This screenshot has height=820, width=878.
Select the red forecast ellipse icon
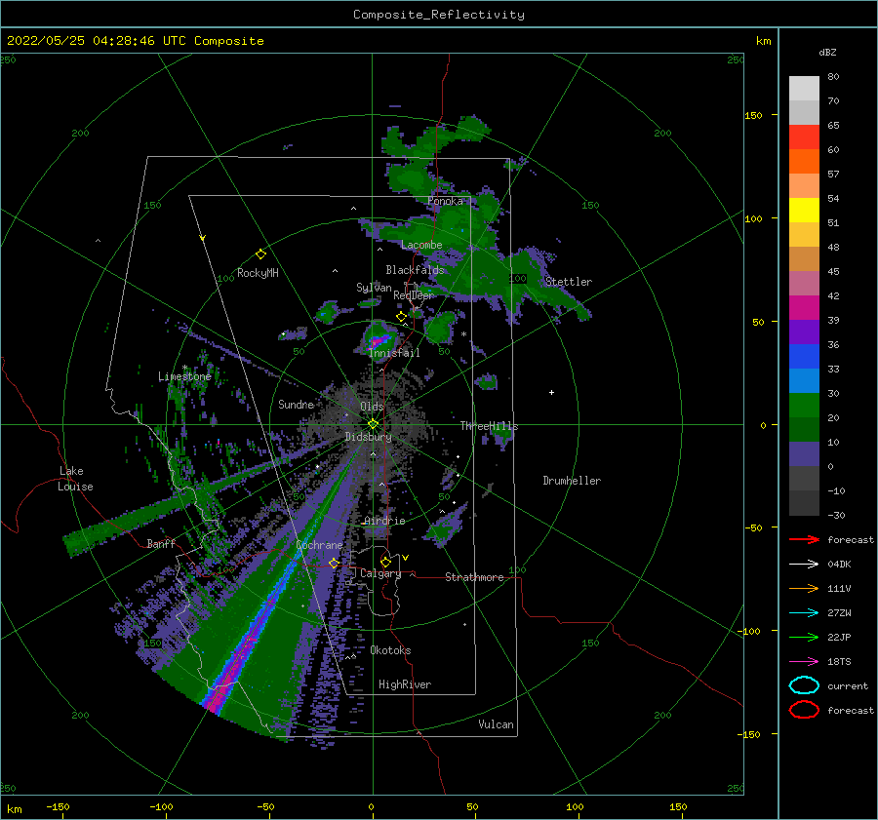(804, 710)
